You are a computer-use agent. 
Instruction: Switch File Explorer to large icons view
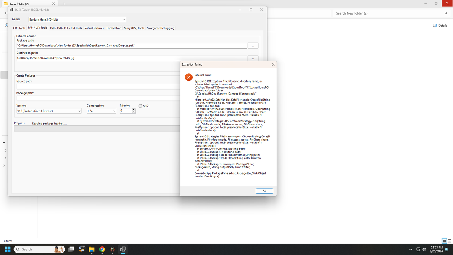pos(449,241)
